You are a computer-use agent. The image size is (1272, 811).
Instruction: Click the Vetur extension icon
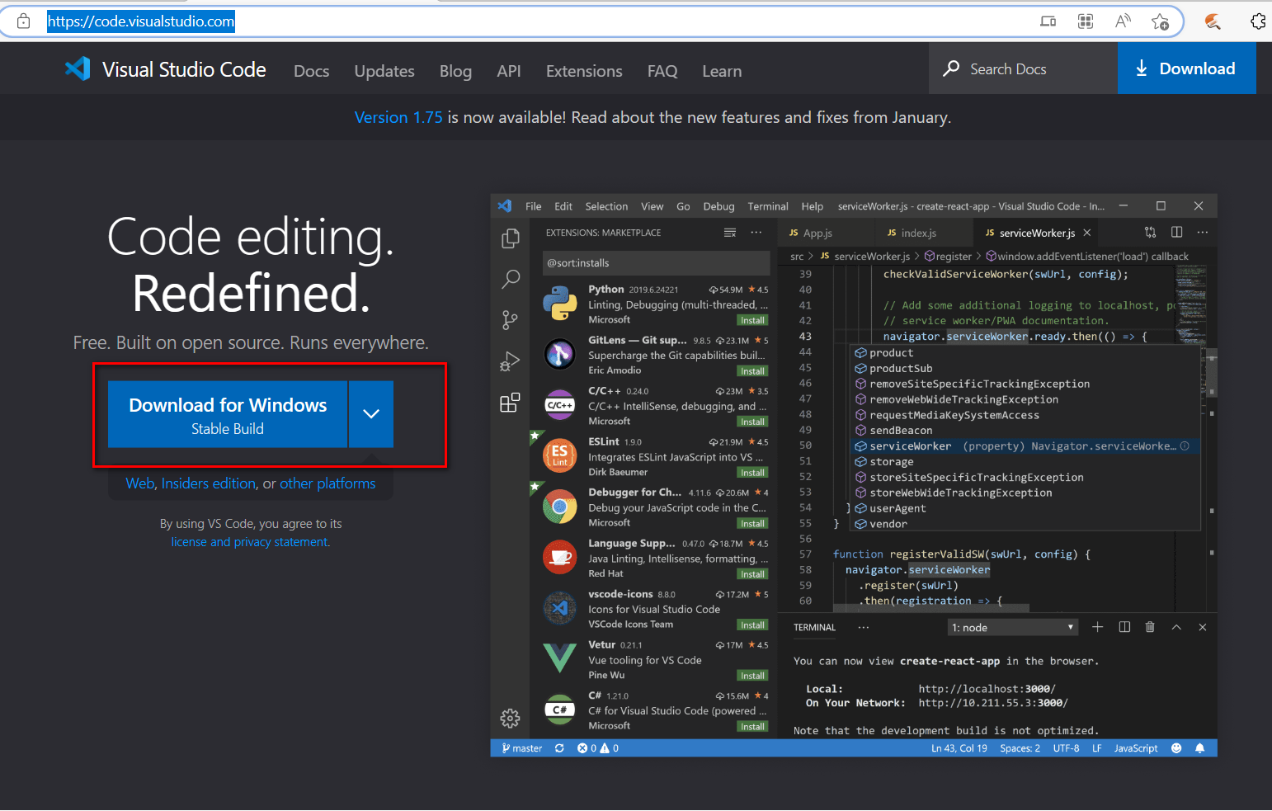560,658
